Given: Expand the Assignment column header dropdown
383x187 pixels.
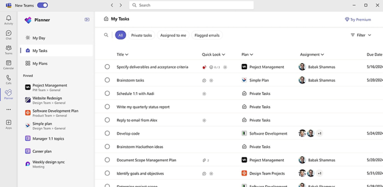Looking at the screenshot, I should pyautogui.click(x=312, y=54).
